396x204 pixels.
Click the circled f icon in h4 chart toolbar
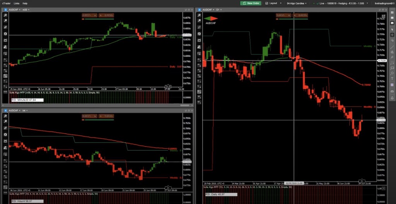[5, 134]
